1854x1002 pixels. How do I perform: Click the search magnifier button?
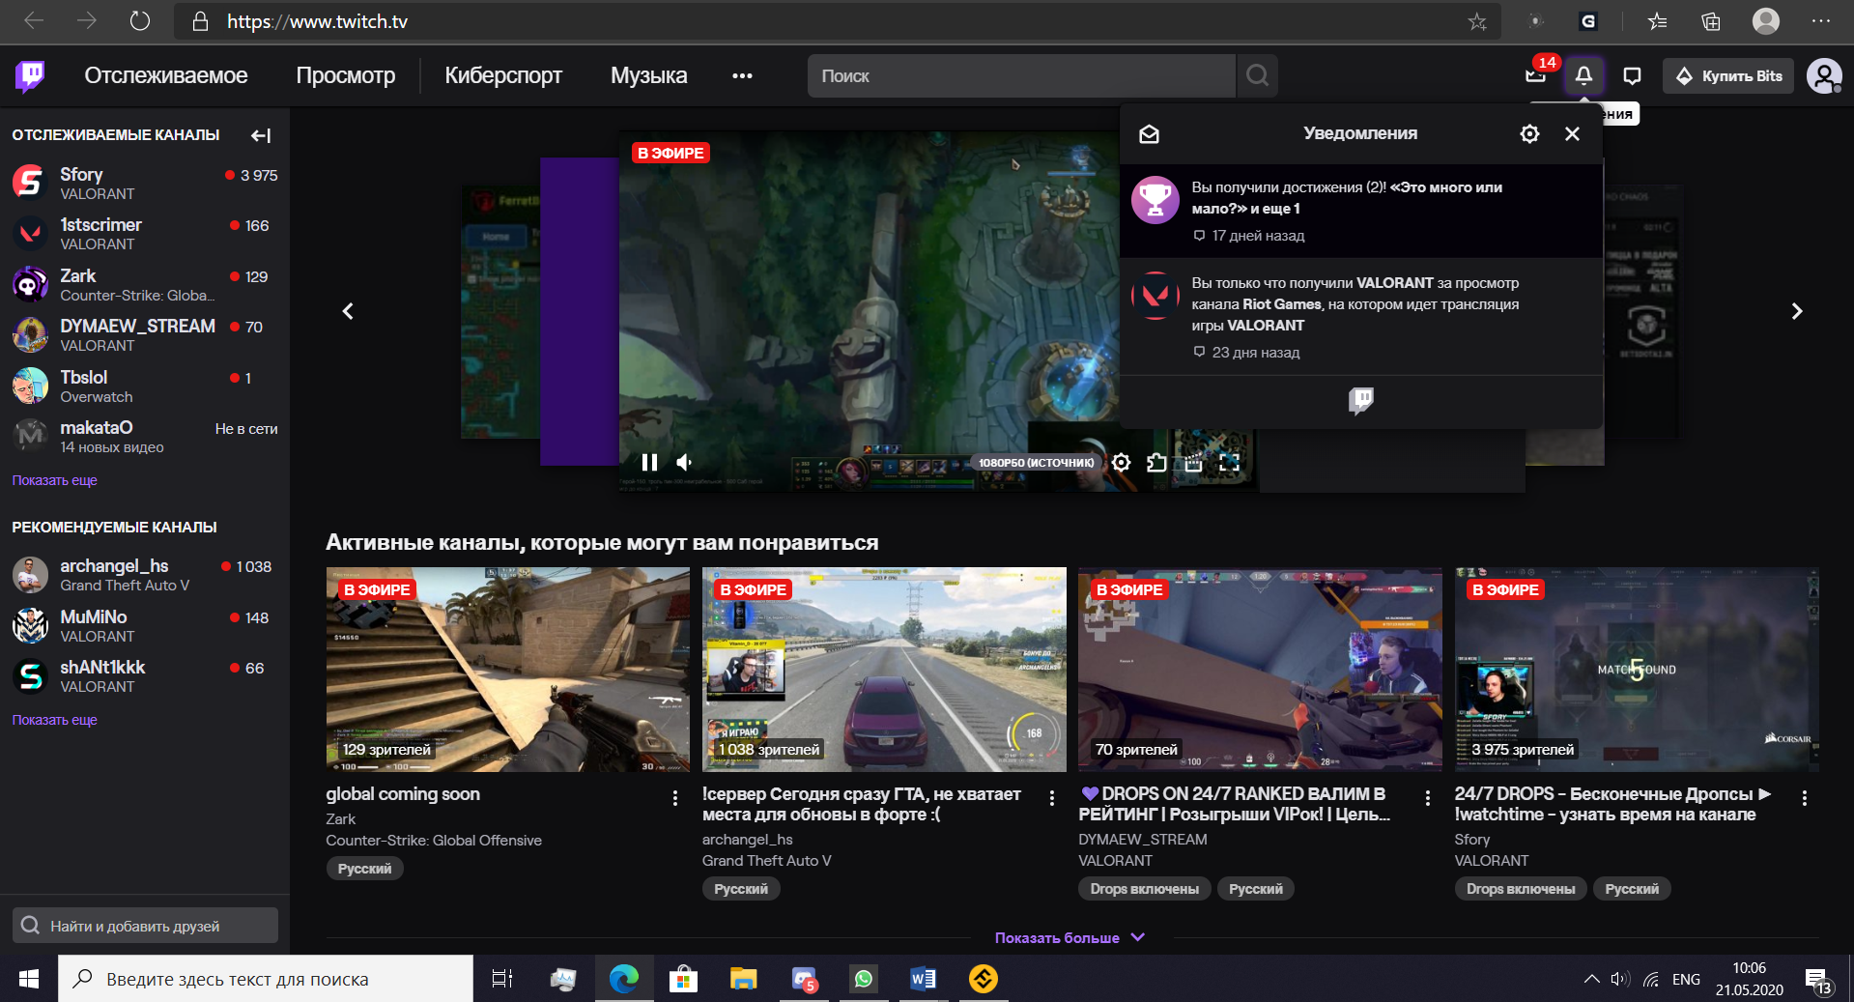(x=1257, y=75)
